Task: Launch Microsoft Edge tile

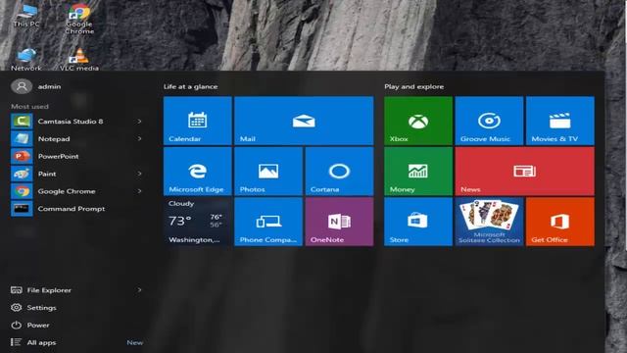Action: pos(198,172)
